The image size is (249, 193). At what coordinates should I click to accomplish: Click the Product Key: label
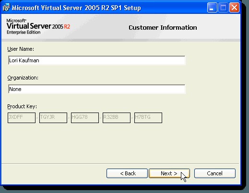point(22,106)
